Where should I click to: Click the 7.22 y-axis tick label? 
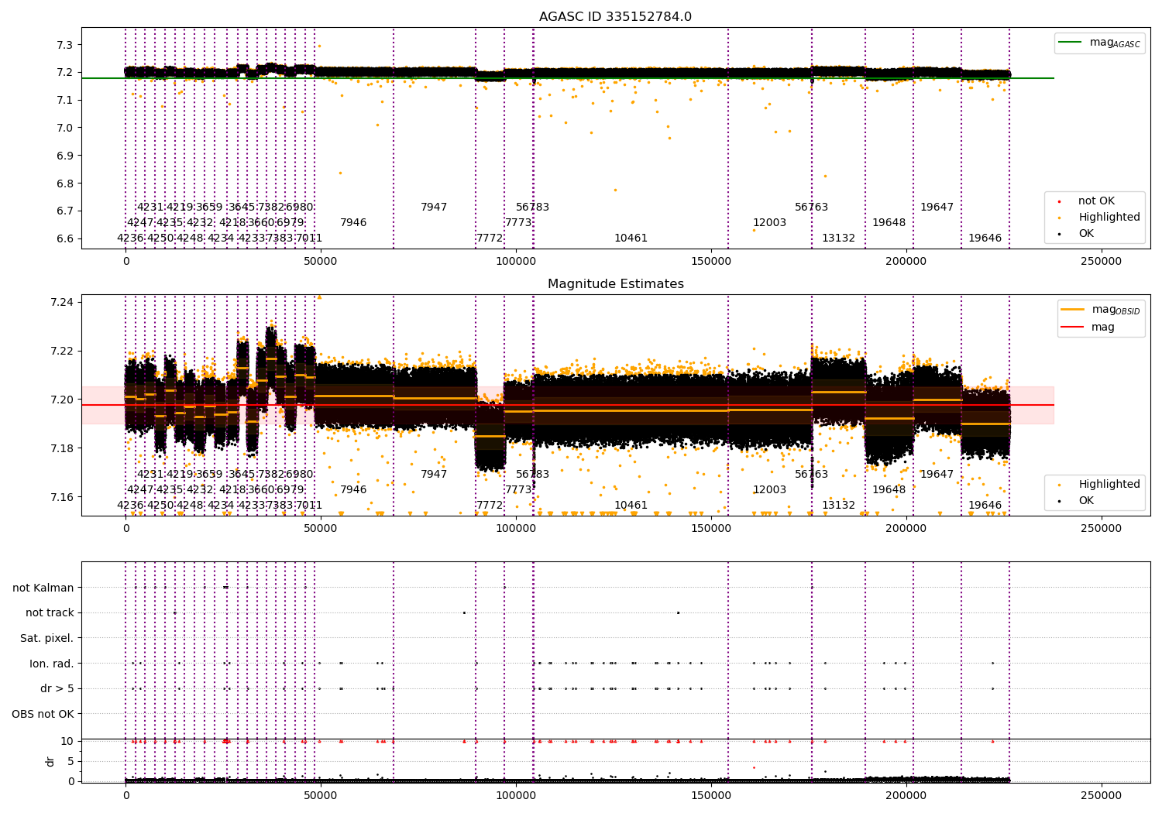[x=62, y=351]
